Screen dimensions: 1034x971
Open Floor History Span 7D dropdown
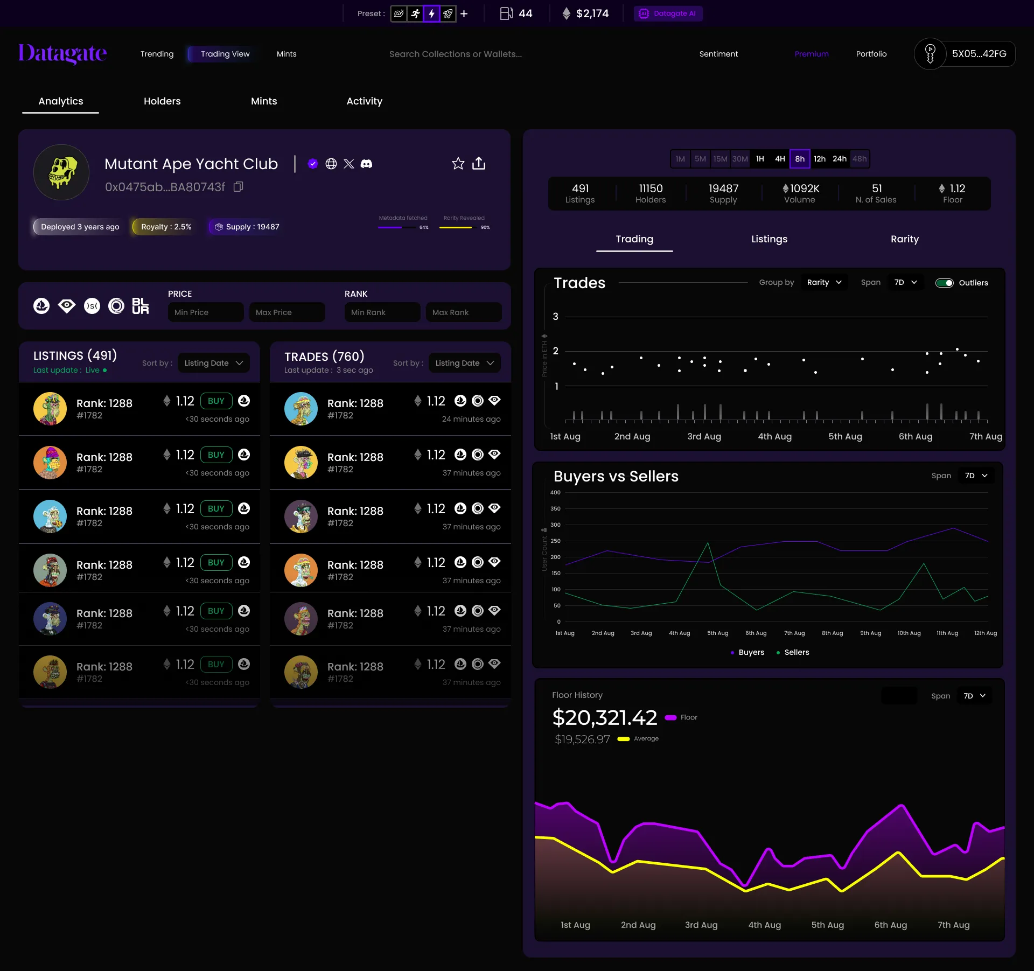(975, 696)
